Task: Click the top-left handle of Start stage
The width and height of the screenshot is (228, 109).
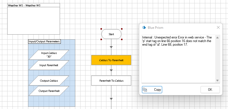Action: pos(101,29)
